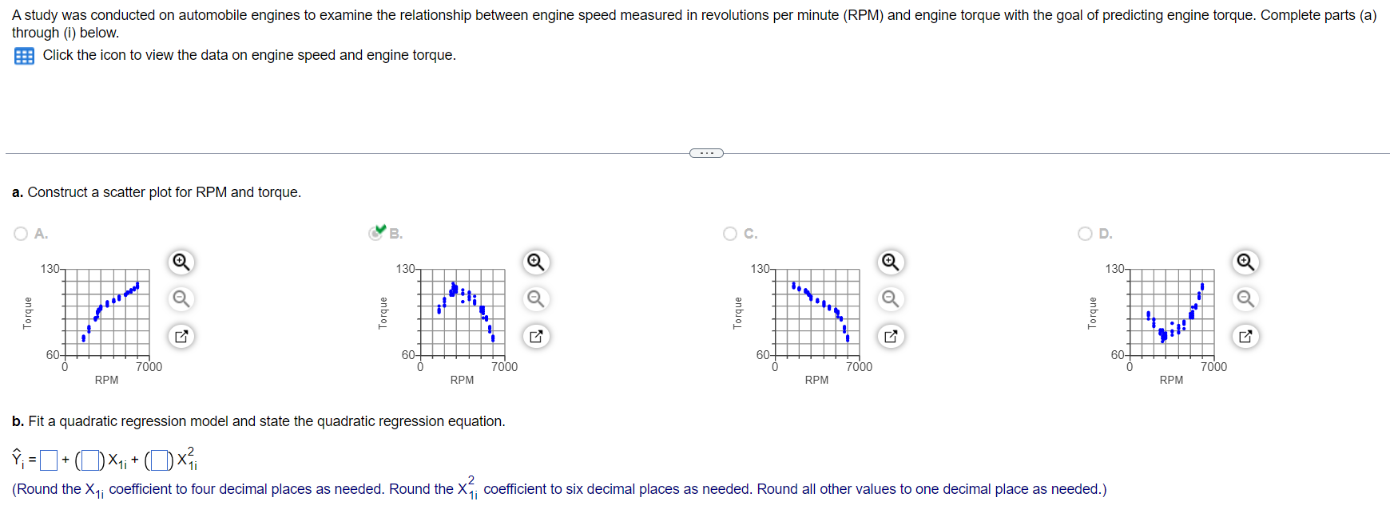The image size is (1390, 529).
Task: Open graph D in a pop-out window
Action: tap(1245, 337)
